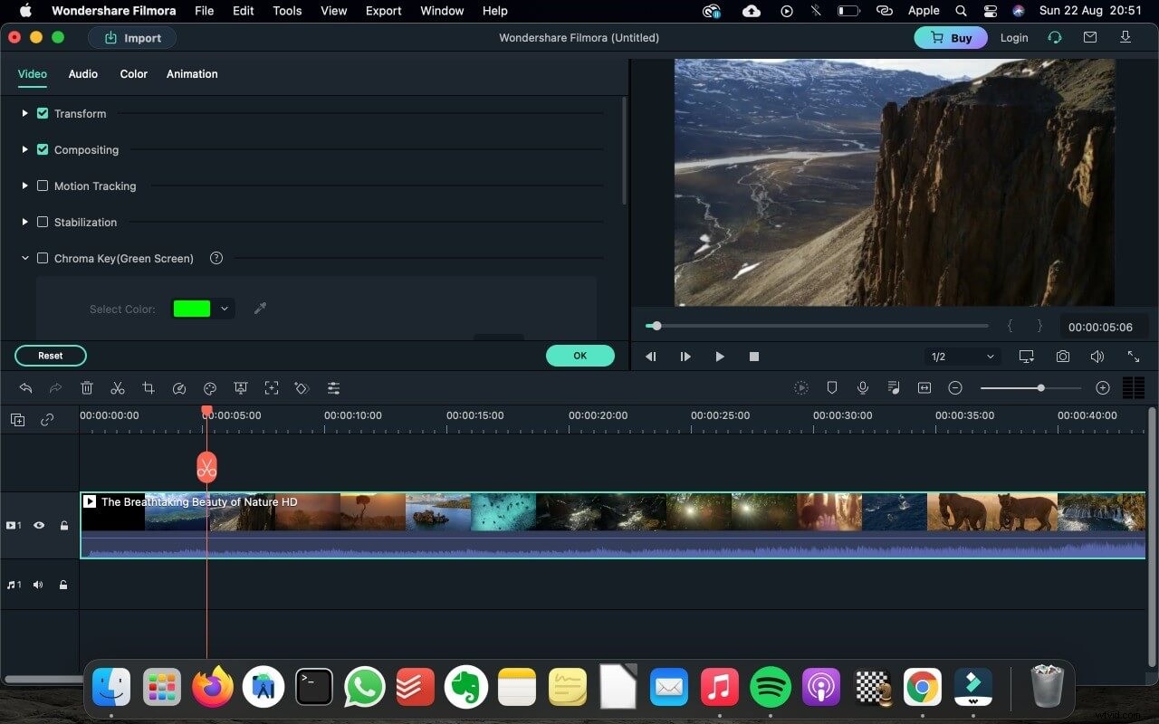Take a snapshot of the preview

1062,356
